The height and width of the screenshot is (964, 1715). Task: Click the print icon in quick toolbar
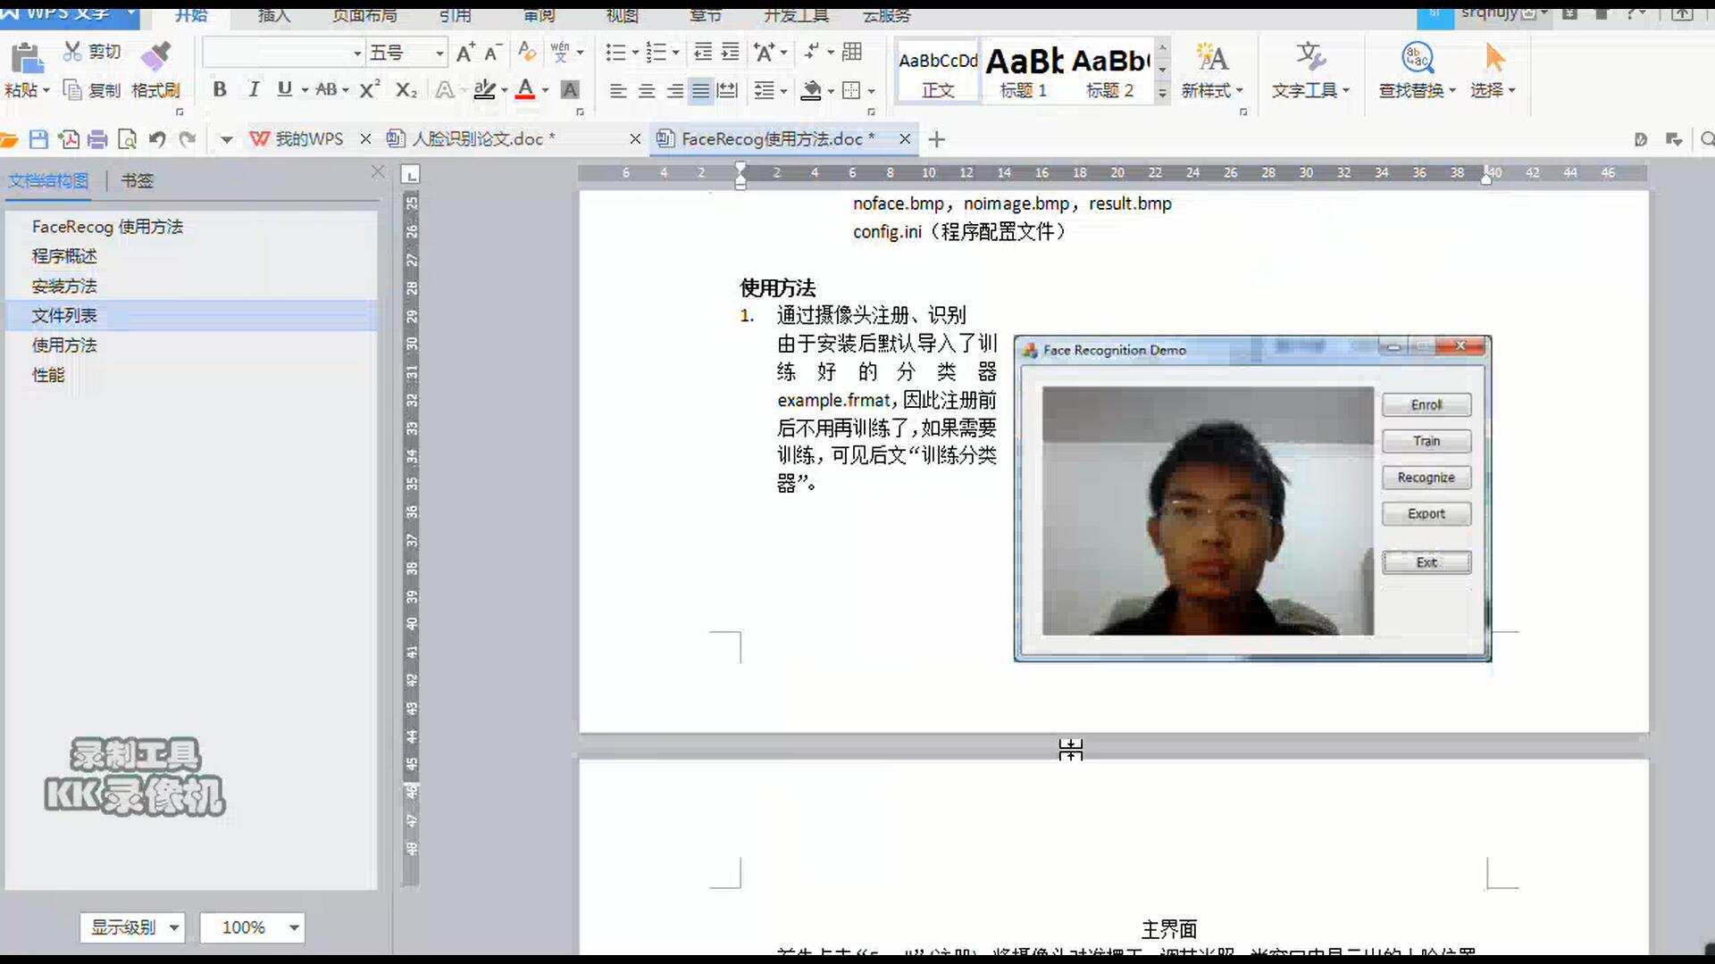click(x=98, y=139)
